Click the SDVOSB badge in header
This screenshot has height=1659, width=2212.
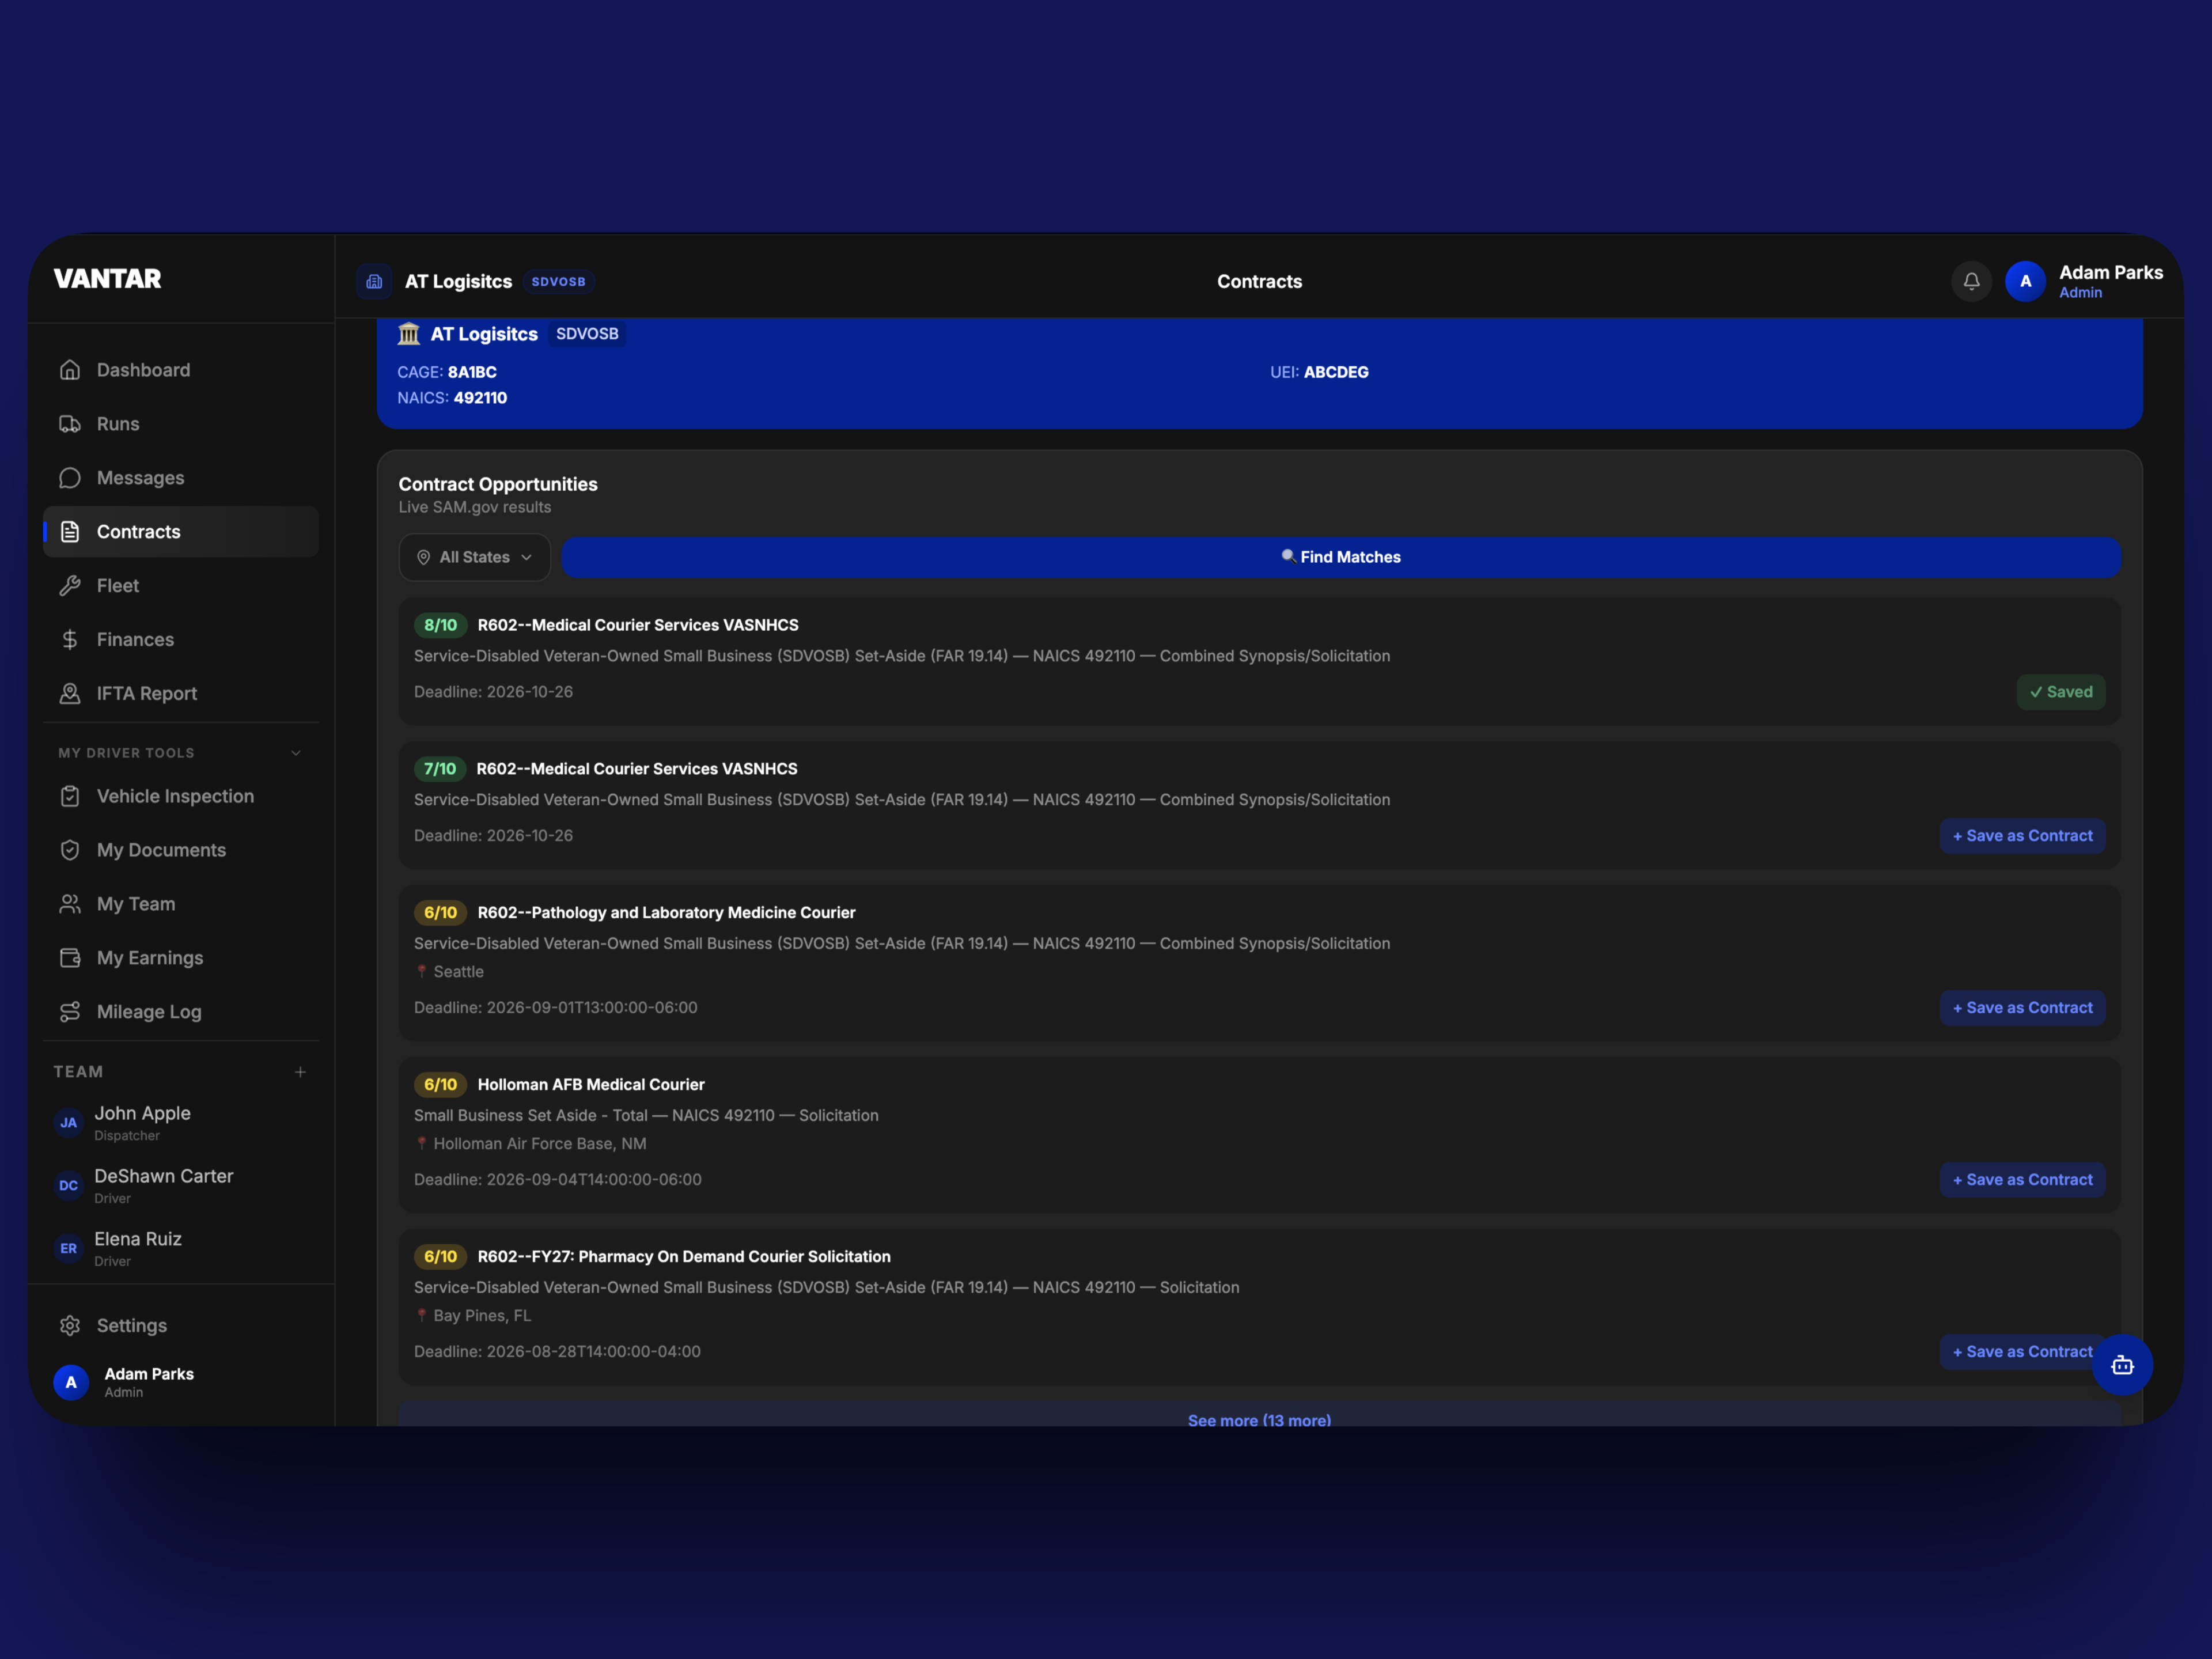coord(558,282)
